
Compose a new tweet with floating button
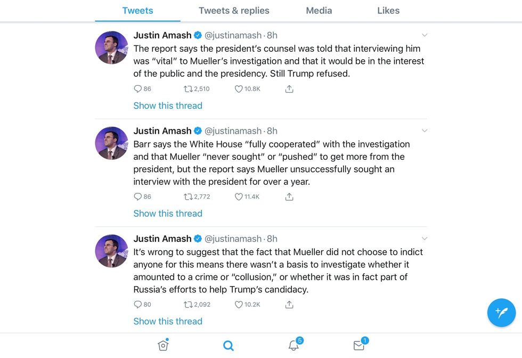tap(501, 312)
